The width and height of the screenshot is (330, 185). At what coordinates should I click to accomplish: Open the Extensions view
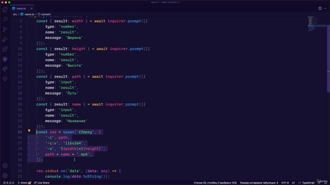(x=5, y=49)
